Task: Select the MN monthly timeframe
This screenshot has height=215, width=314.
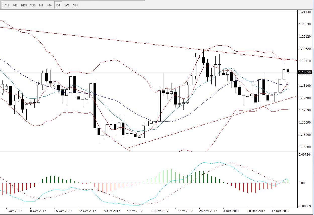Action: click(x=75, y=5)
